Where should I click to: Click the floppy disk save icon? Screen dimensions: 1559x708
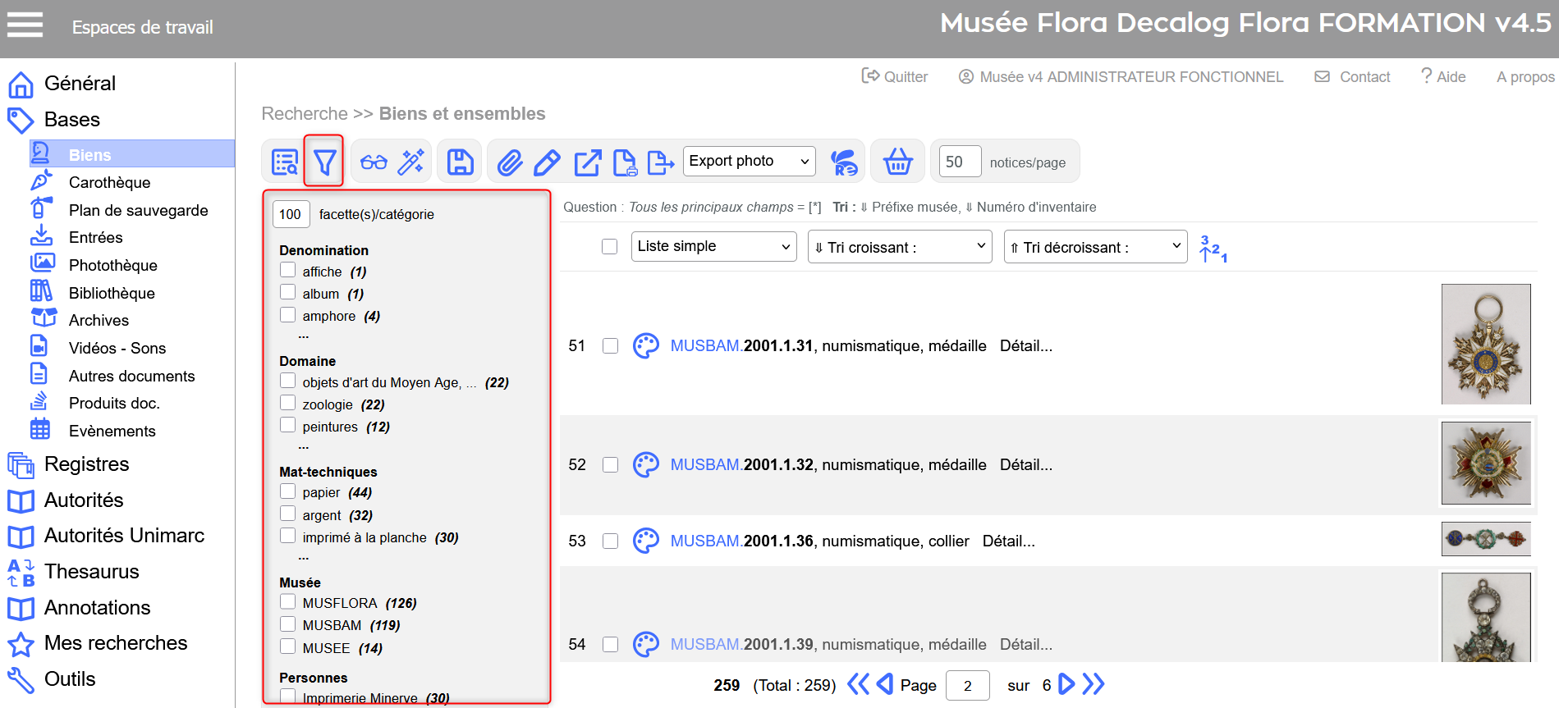(460, 162)
